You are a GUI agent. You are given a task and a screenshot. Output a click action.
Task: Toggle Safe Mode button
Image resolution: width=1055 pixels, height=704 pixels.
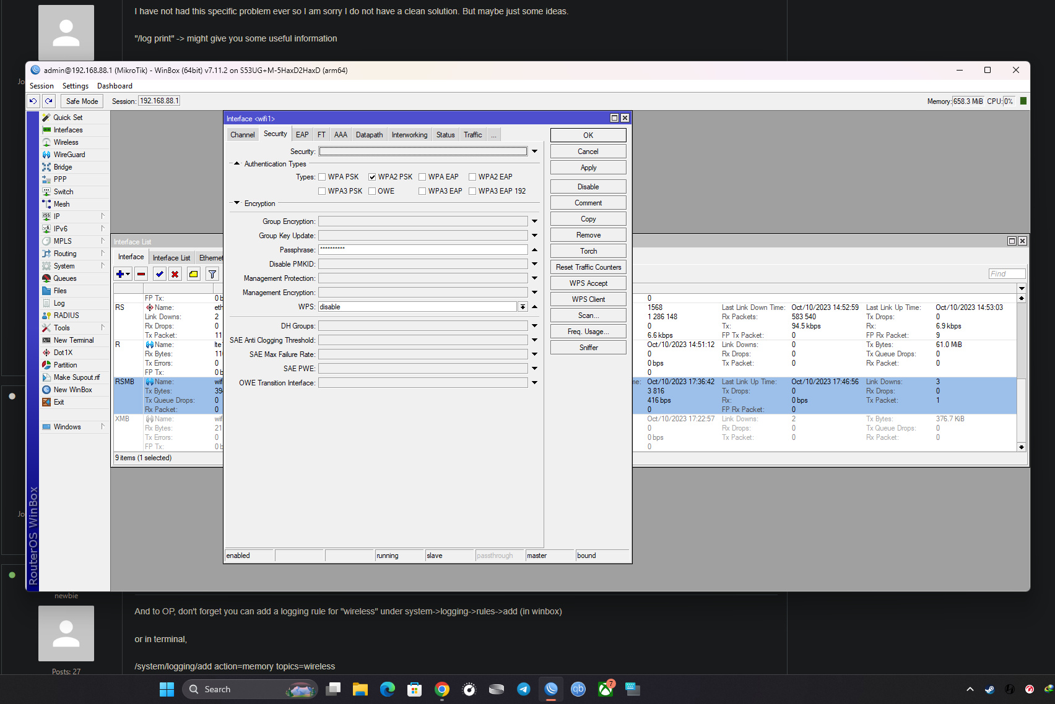(x=82, y=101)
